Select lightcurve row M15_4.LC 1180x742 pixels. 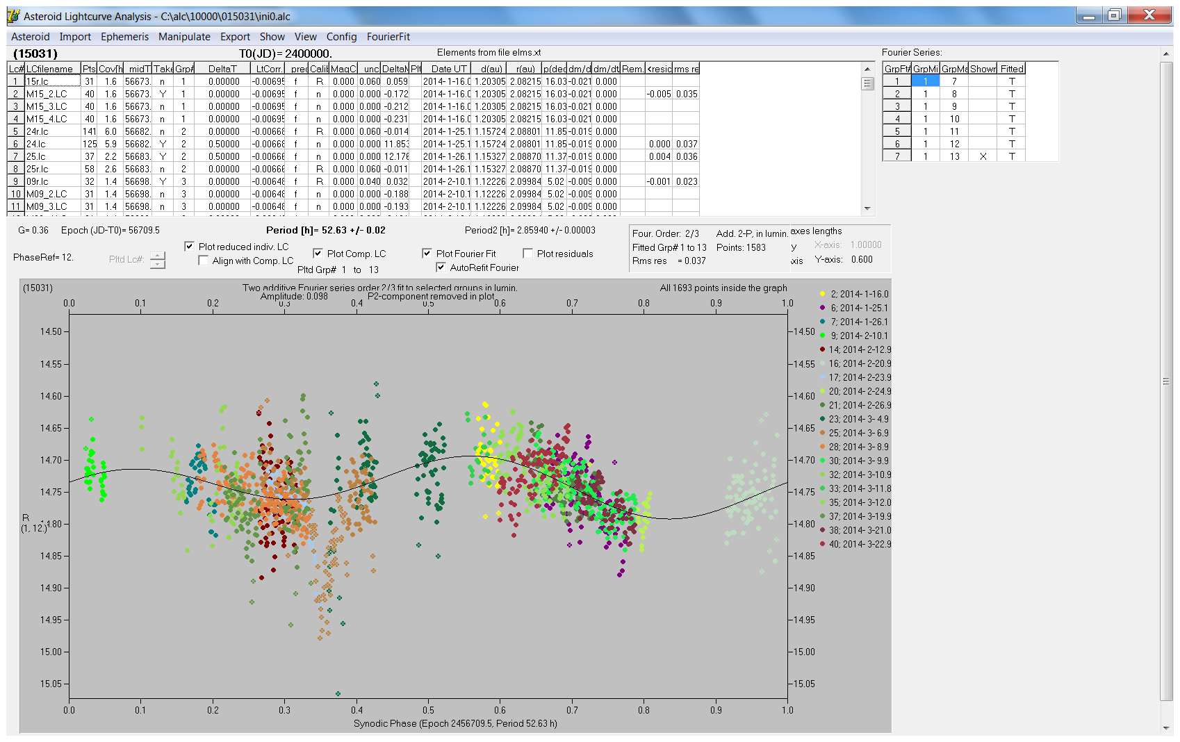[x=353, y=119]
